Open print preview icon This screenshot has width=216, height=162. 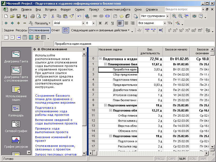click(39, 16)
